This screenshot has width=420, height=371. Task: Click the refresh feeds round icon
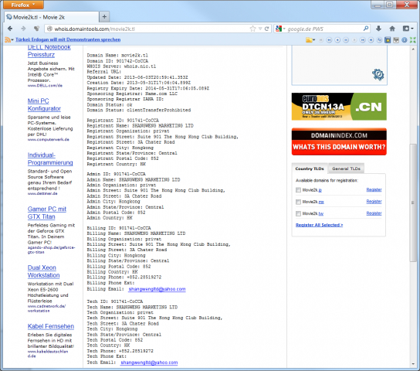[379, 40]
